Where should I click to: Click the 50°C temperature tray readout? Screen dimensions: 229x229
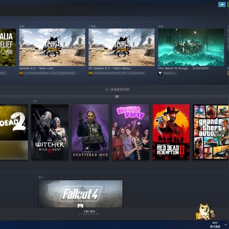pyautogui.click(x=215, y=225)
